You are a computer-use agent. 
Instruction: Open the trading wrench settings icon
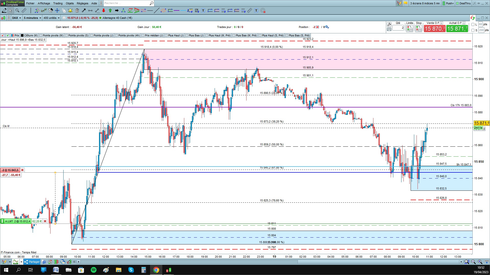pyautogui.click(x=389, y=24)
